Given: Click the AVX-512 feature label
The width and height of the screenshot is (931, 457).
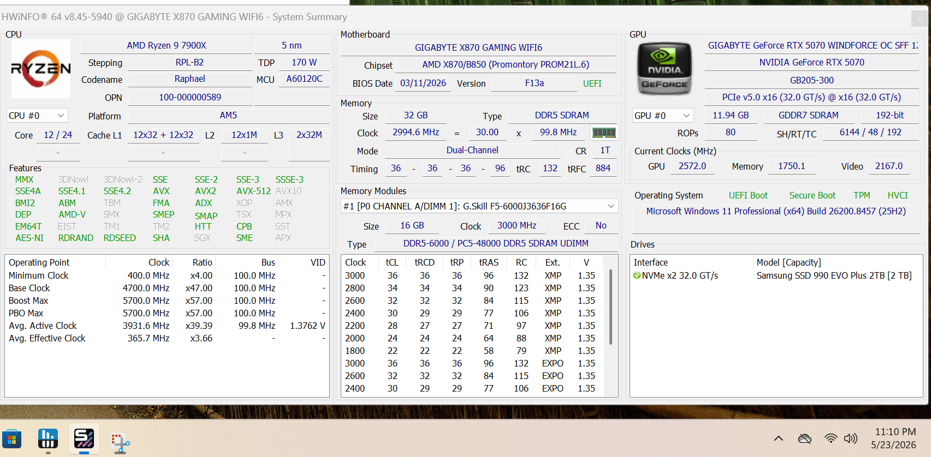Looking at the screenshot, I should pyautogui.click(x=253, y=191).
